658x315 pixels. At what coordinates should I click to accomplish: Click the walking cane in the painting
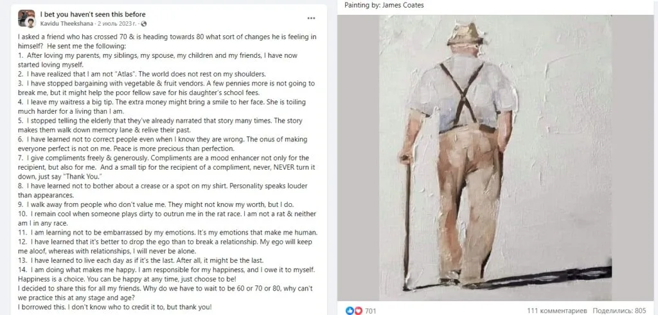pos(406,222)
